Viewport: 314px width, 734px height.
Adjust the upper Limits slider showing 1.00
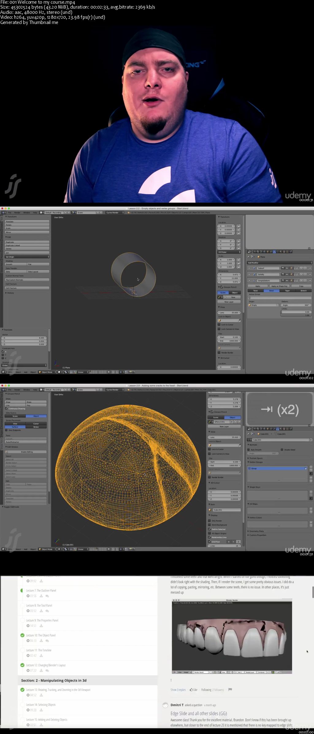pos(296,315)
